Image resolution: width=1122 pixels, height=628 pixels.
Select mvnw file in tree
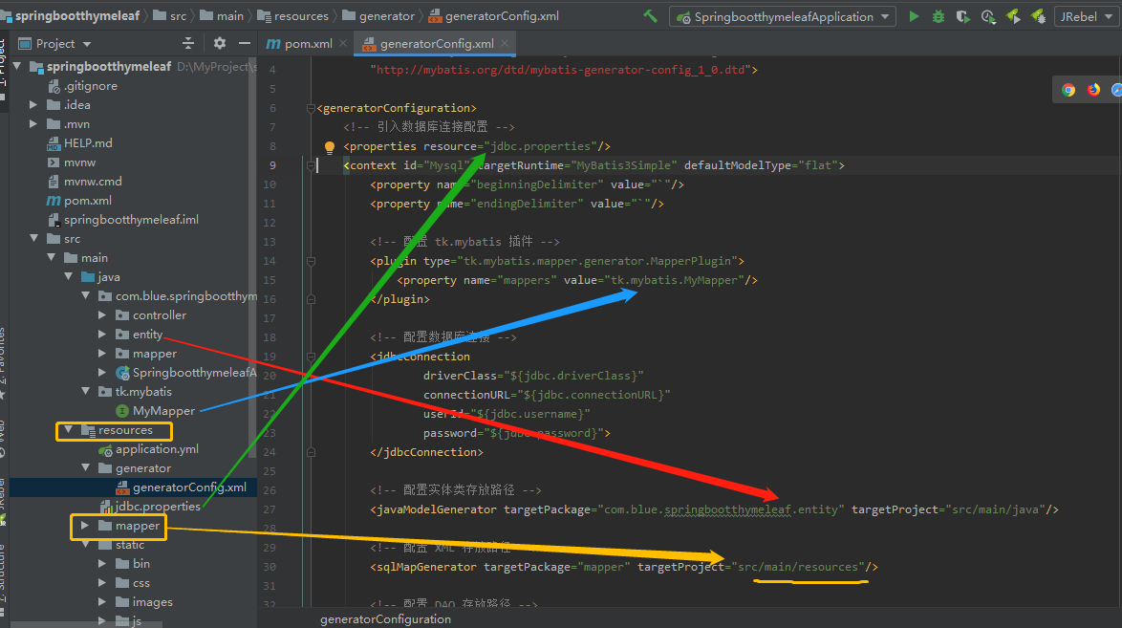click(x=71, y=162)
